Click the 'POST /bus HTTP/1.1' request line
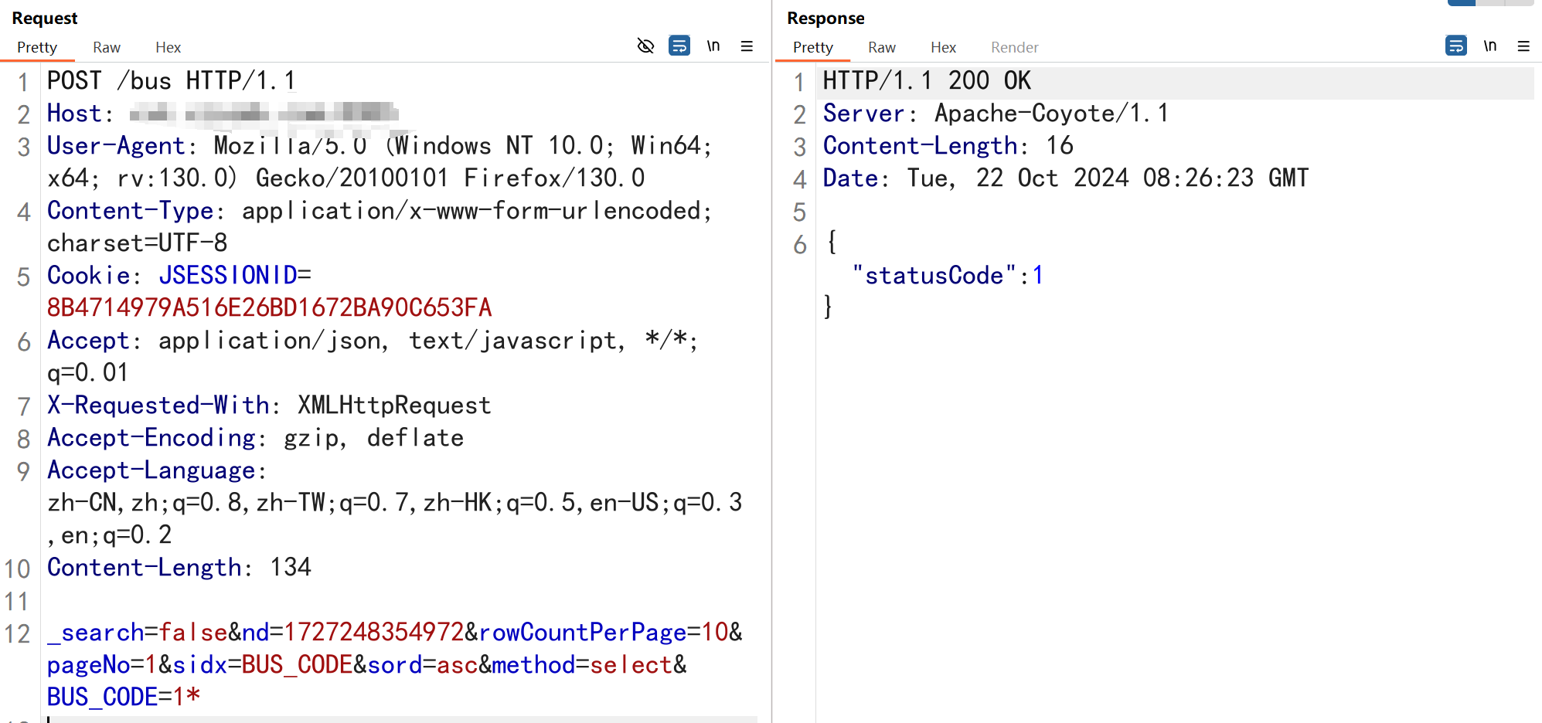Viewport: 1542px width, 723px height. point(172,81)
